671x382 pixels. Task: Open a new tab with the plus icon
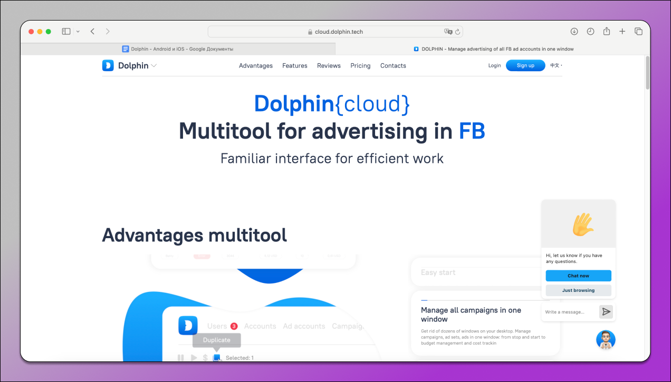tap(622, 32)
